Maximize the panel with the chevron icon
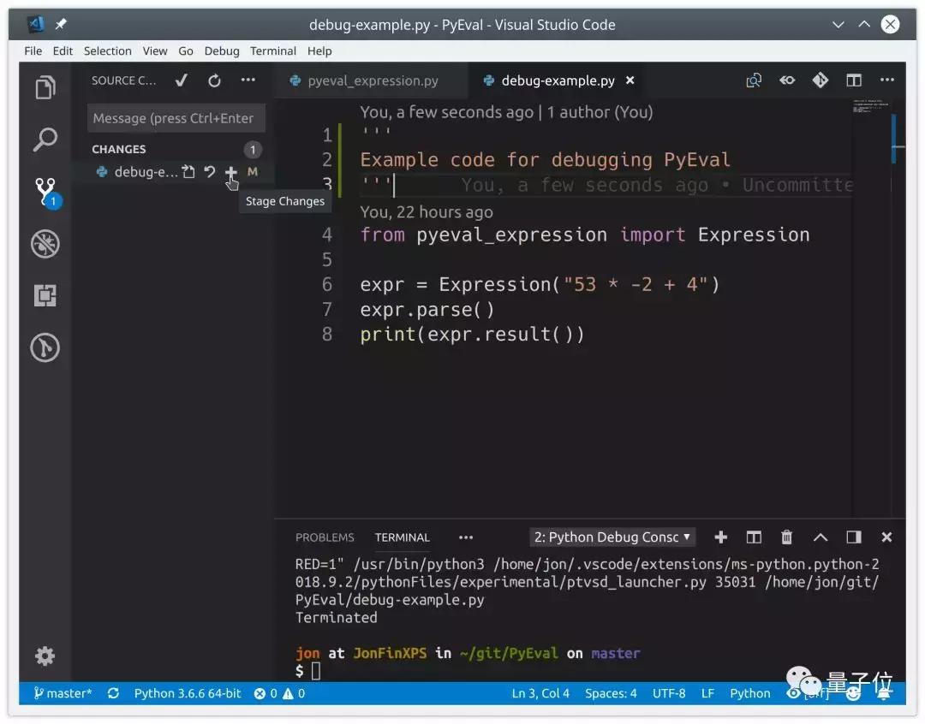925x724 pixels. 820,537
